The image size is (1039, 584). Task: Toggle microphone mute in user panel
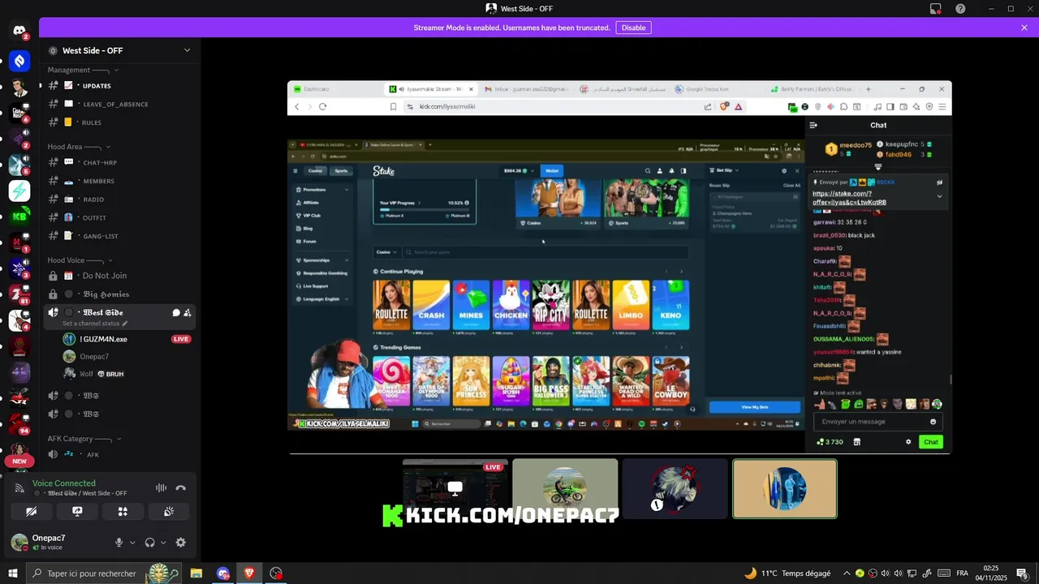119,543
